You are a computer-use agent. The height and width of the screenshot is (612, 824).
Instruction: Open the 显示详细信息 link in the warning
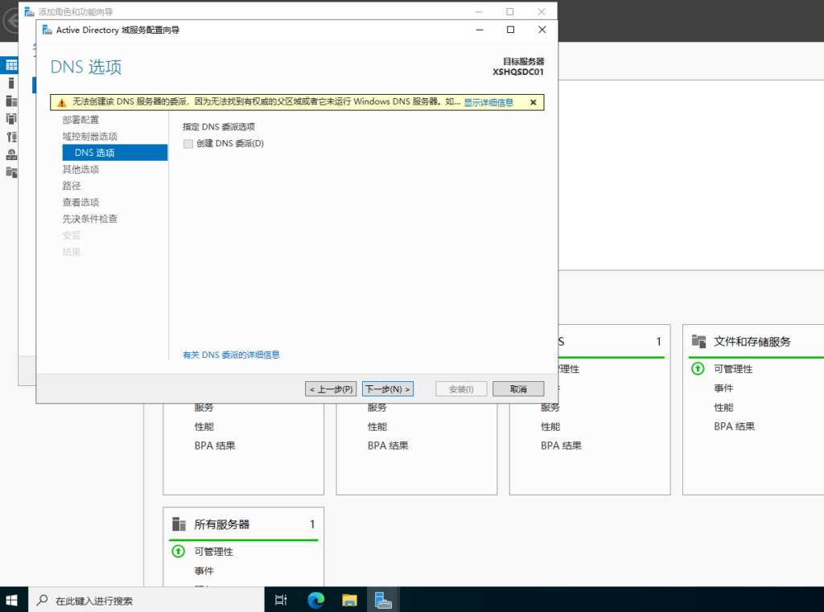click(x=488, y=102)
